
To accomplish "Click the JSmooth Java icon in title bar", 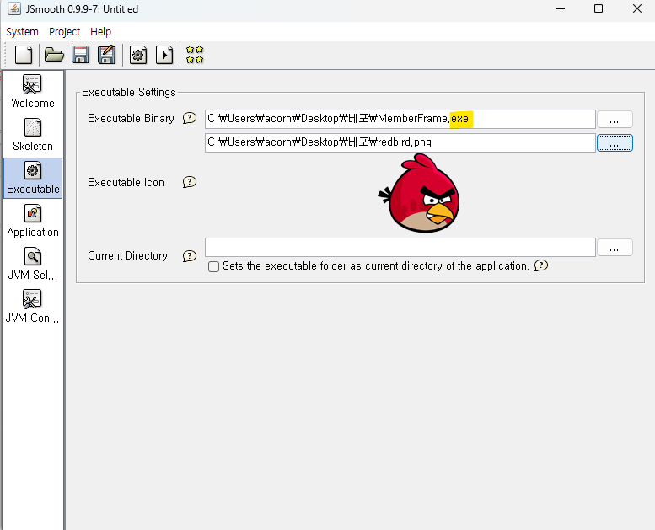I will [13, 8].
